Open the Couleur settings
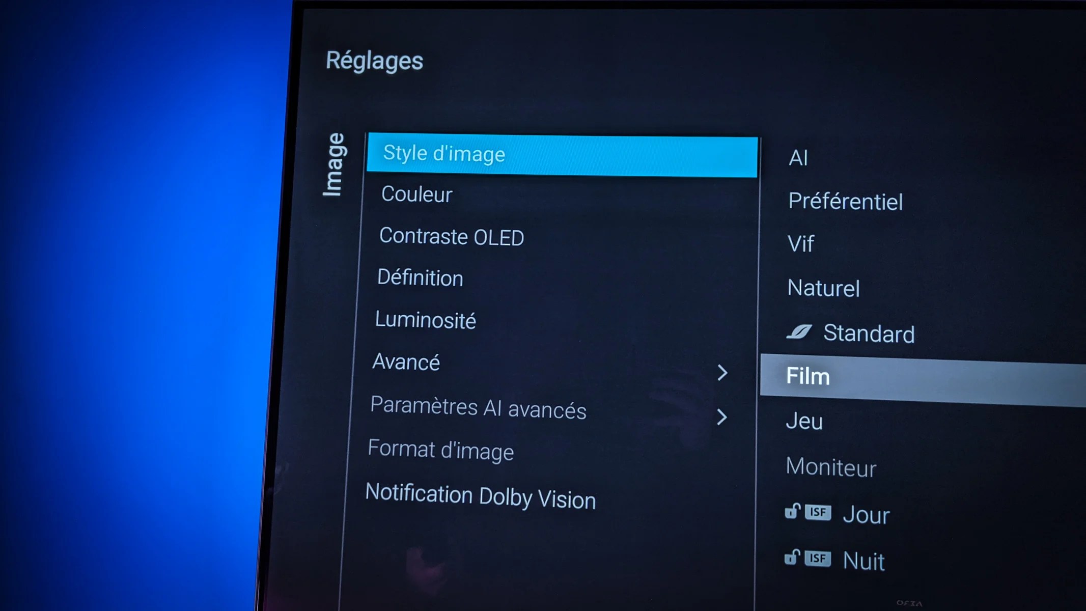 tap(416, 194)
